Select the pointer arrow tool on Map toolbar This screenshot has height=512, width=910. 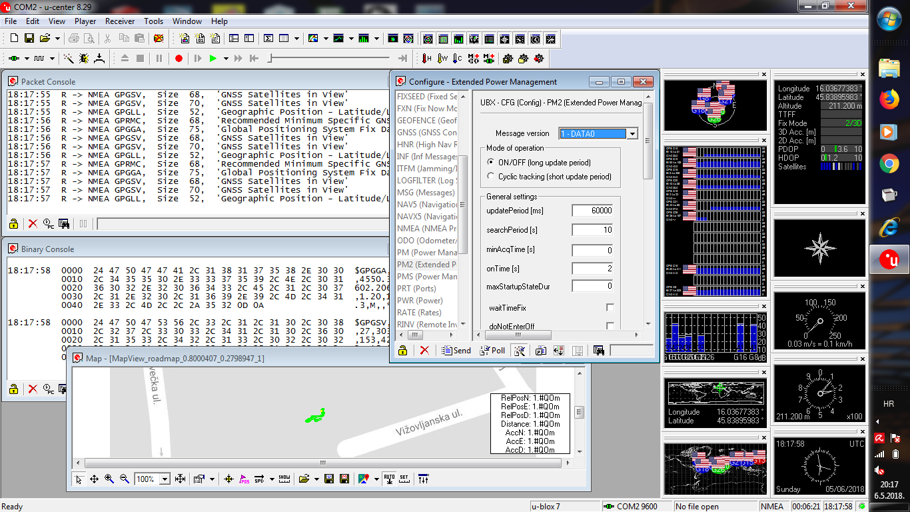tap(79, 479)
